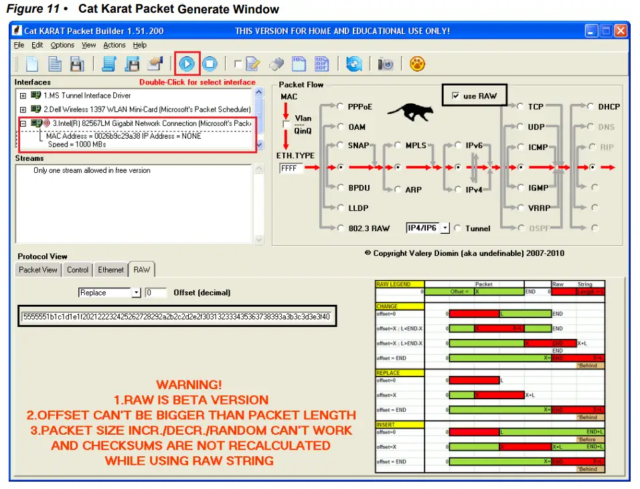Open the Actions menu
Viewport: 640px width, 489px height.
click(x=114, y=45)
